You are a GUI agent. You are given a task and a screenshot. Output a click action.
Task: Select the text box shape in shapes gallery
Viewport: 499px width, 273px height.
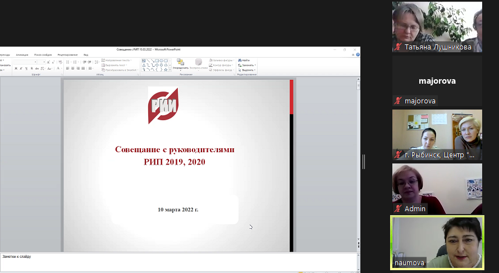coord(144,61)
